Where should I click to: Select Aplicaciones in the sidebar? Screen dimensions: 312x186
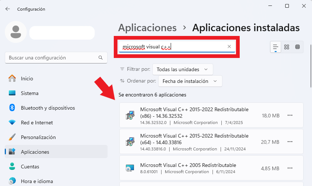point(56,152)
